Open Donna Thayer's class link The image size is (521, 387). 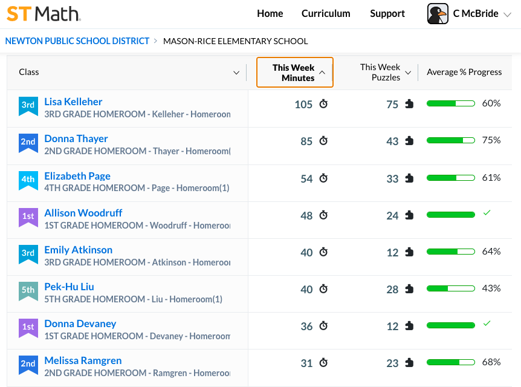pos(76,138)
